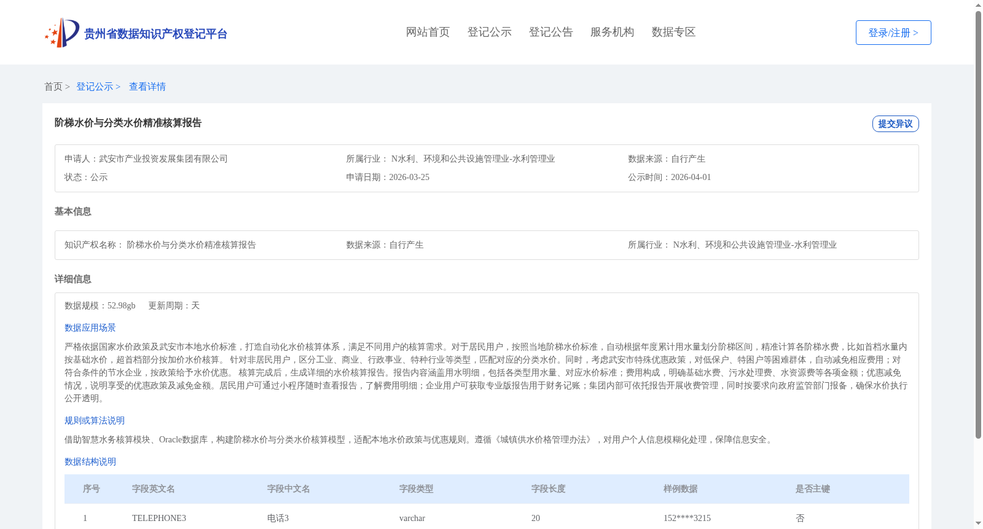Image resolution: width=983 pixels, height=529 pixels.
Task: Click the 数据规模：52.98gb text
Action: coord(100,305)
